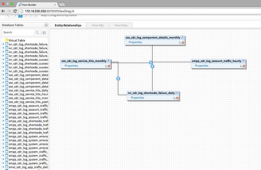Click the search magnifier in Database Tables
The width and height of the screenshot is (261, 170).
point(37,33)
